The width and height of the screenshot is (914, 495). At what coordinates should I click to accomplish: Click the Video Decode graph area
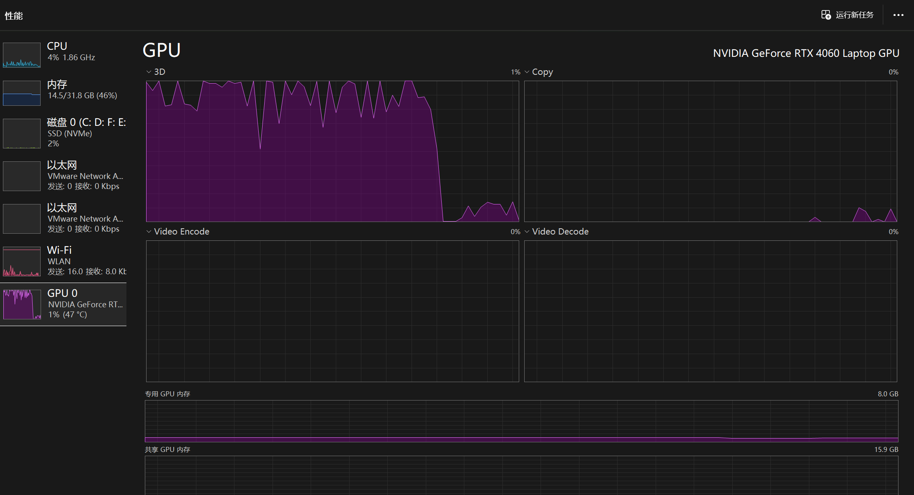pos(710,311)
